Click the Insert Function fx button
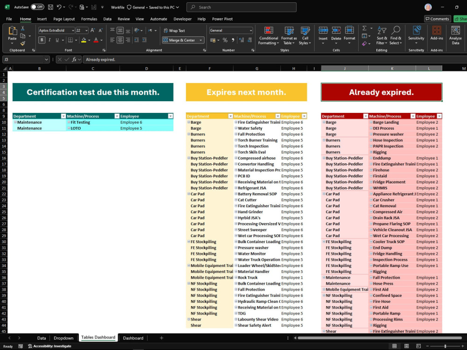Screen dimensions: 467x350 tap(74, 60)
